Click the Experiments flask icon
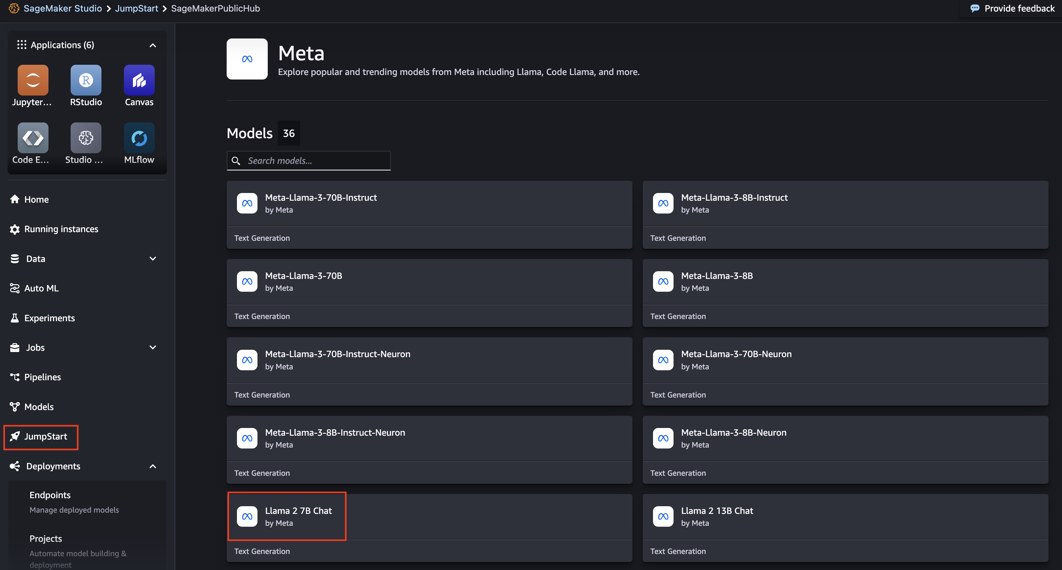 (x=15, y=318)
